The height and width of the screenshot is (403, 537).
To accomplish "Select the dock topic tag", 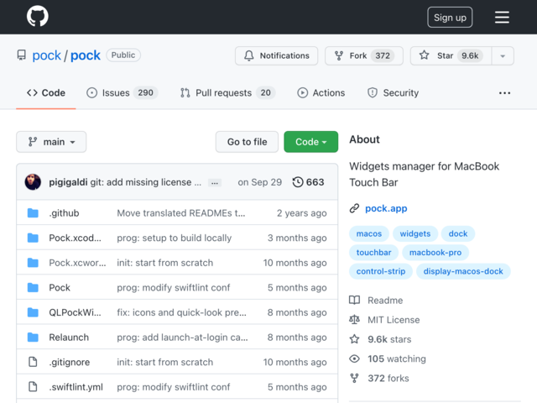I will pos(458,233).
